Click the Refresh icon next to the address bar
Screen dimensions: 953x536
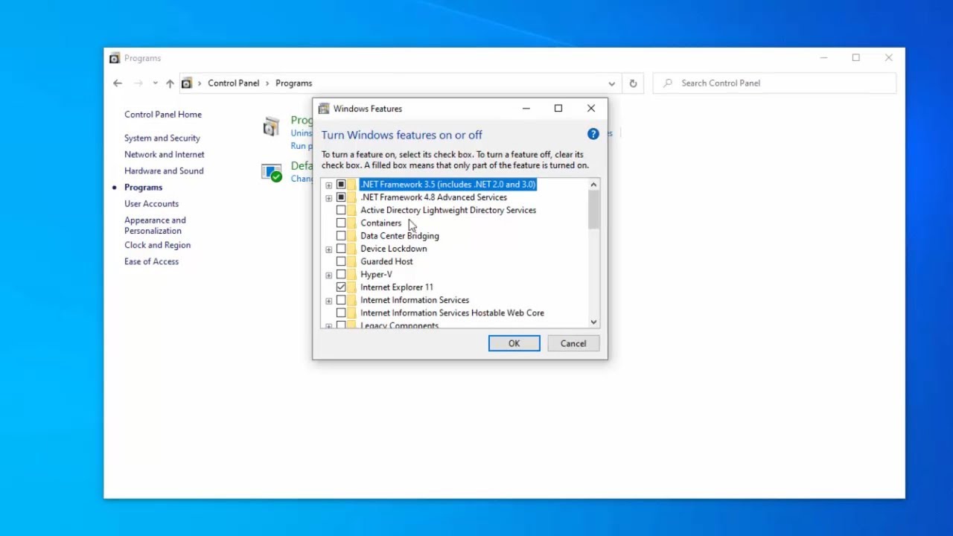click(633, 83)
